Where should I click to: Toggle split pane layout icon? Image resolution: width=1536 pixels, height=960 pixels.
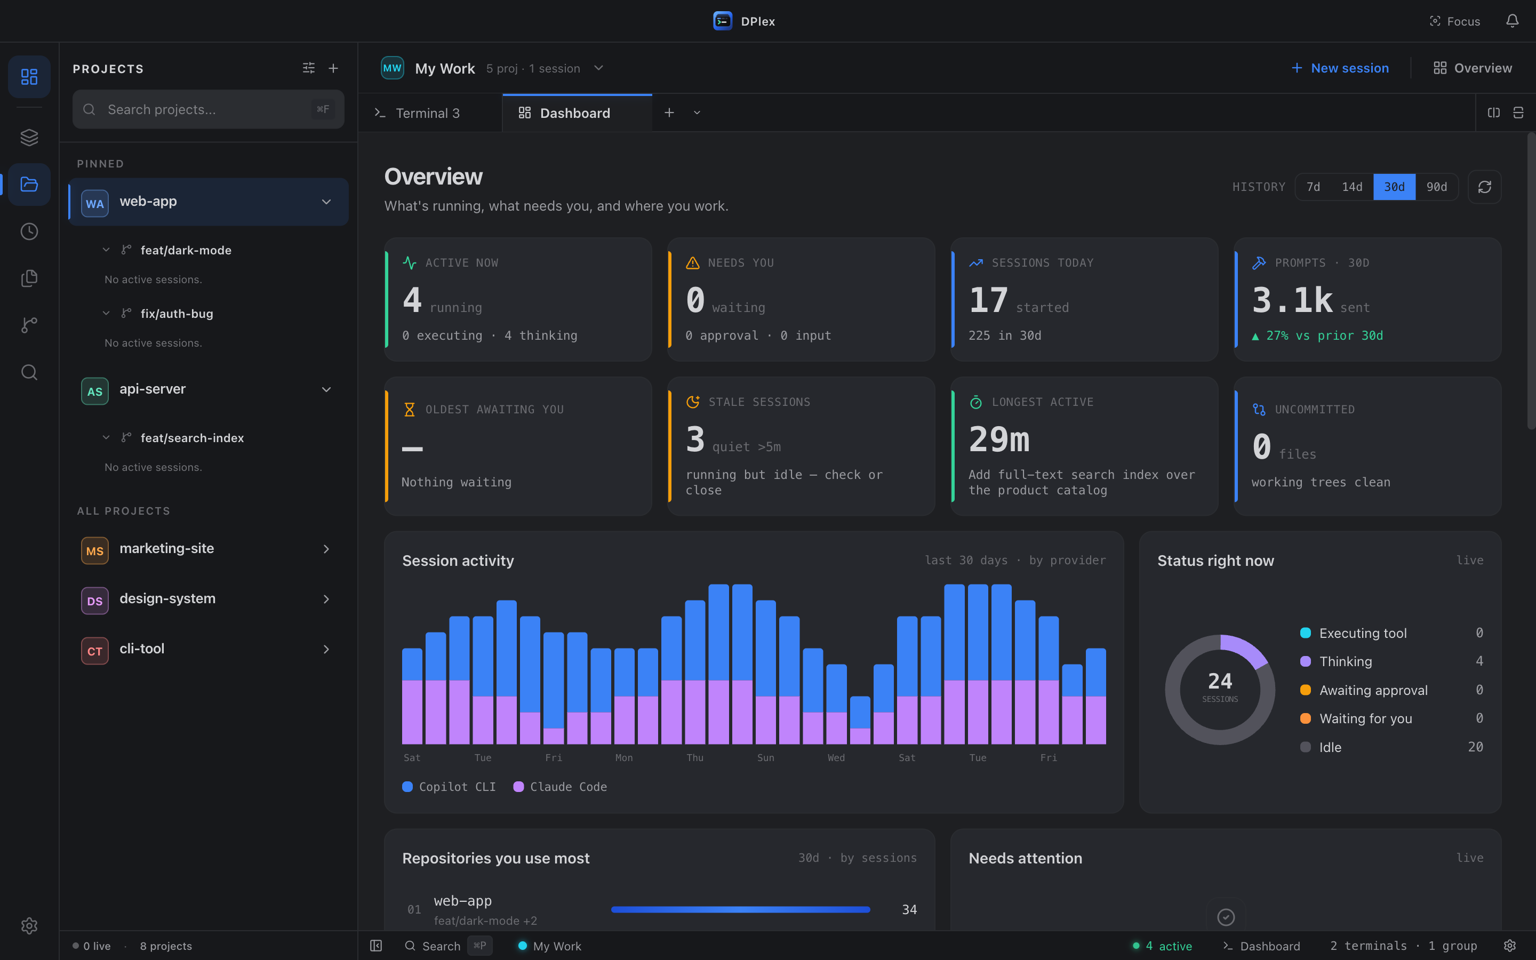pyautogui.click(x=1493, y=113)
